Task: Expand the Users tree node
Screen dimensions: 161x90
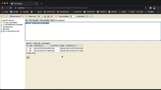Action: [x=2, y=29]
